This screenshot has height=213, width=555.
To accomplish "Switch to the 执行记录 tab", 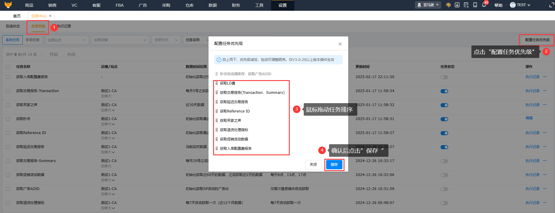I will point(64,26).
